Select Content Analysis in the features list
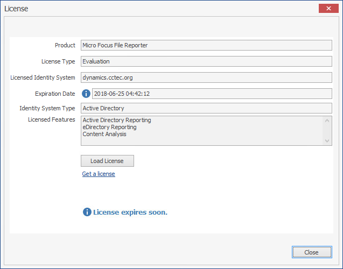The height and width of the screenshot is (269, 343). (x=104, y=134)
